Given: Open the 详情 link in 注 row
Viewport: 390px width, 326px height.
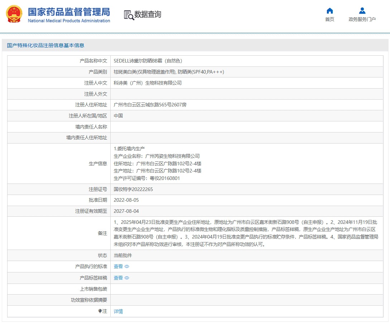Looking at the screenshot, I should [x=118, y=311].
